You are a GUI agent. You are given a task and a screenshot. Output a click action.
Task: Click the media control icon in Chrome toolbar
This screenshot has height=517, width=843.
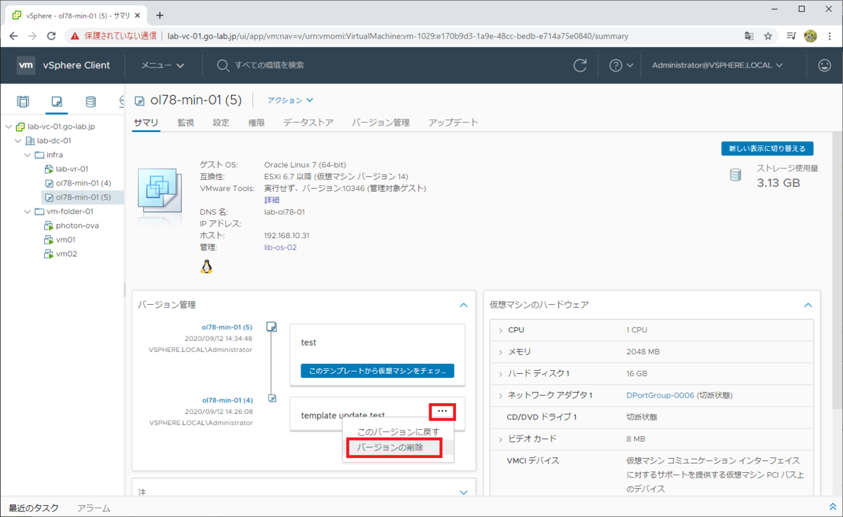coord(791,36)
